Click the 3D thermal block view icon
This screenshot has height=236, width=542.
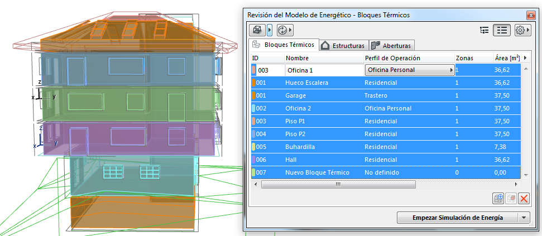257,30
